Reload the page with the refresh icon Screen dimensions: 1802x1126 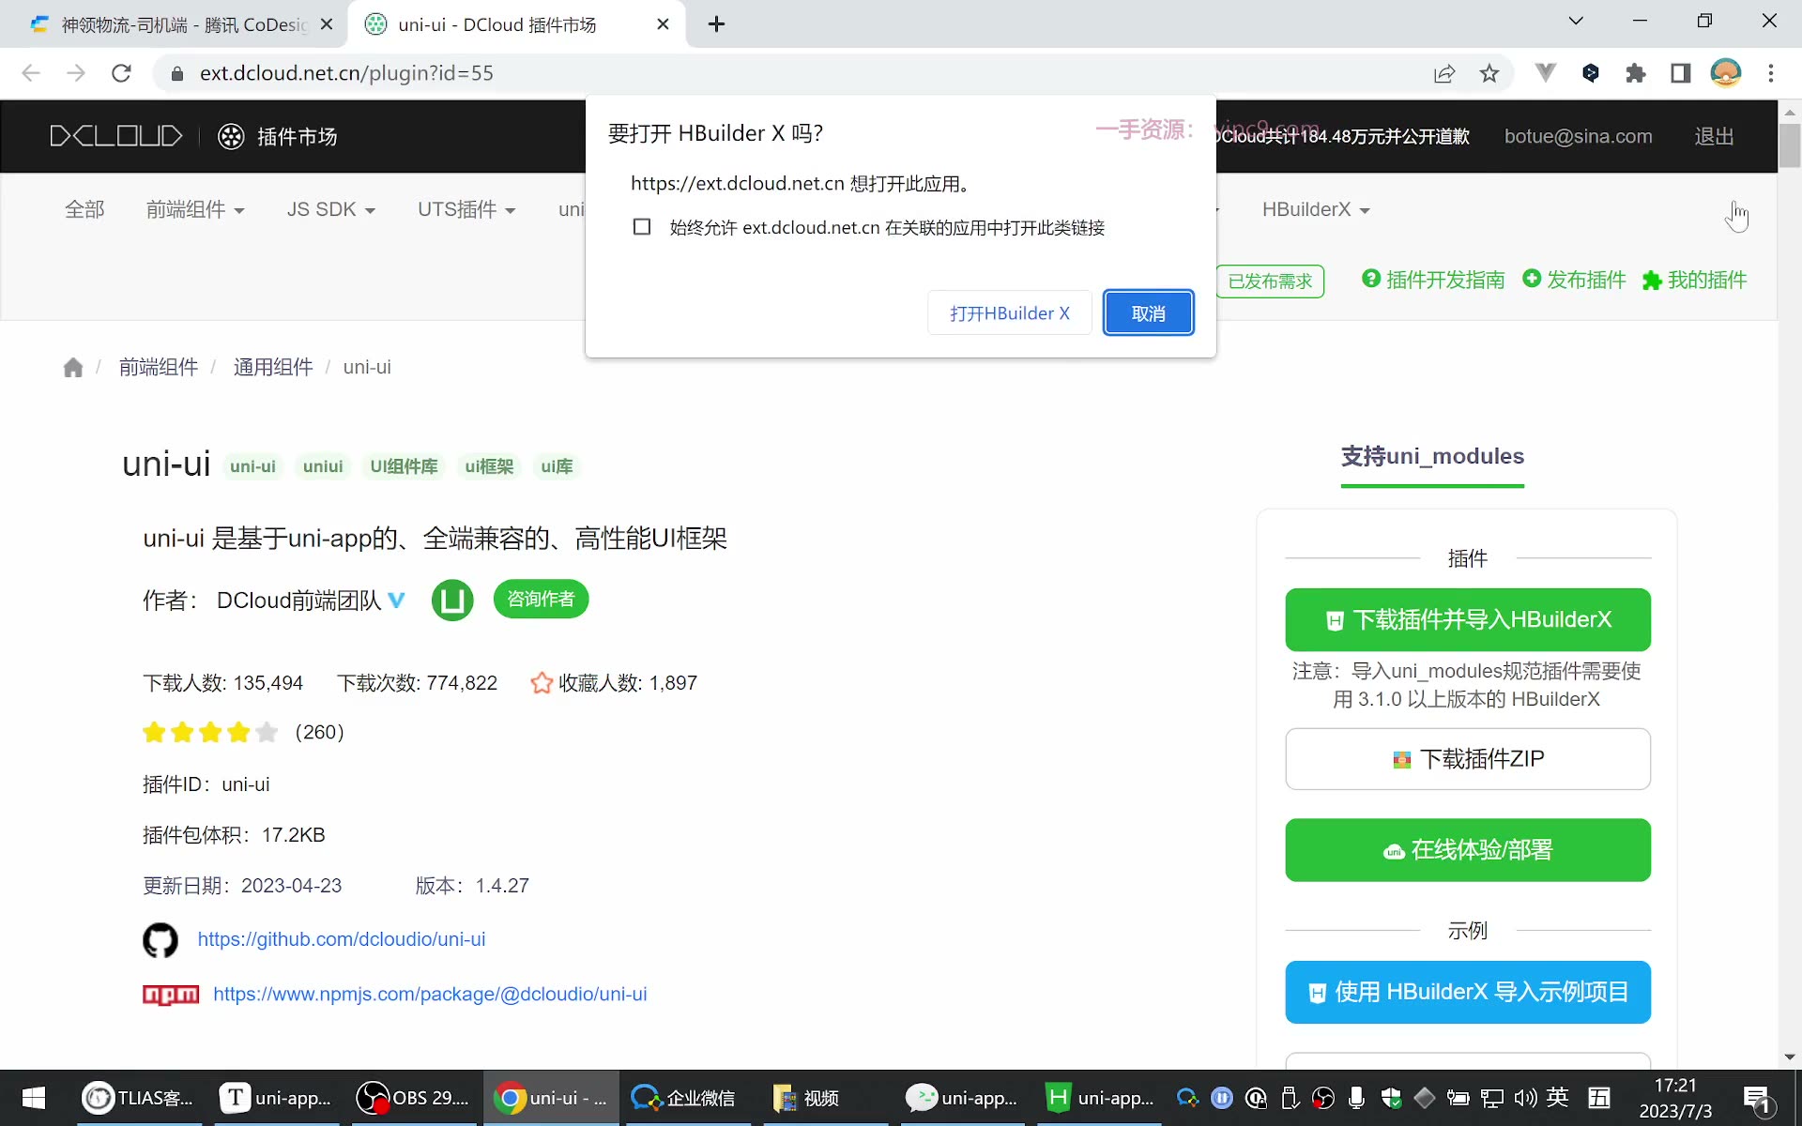click(x=121, y=73)
